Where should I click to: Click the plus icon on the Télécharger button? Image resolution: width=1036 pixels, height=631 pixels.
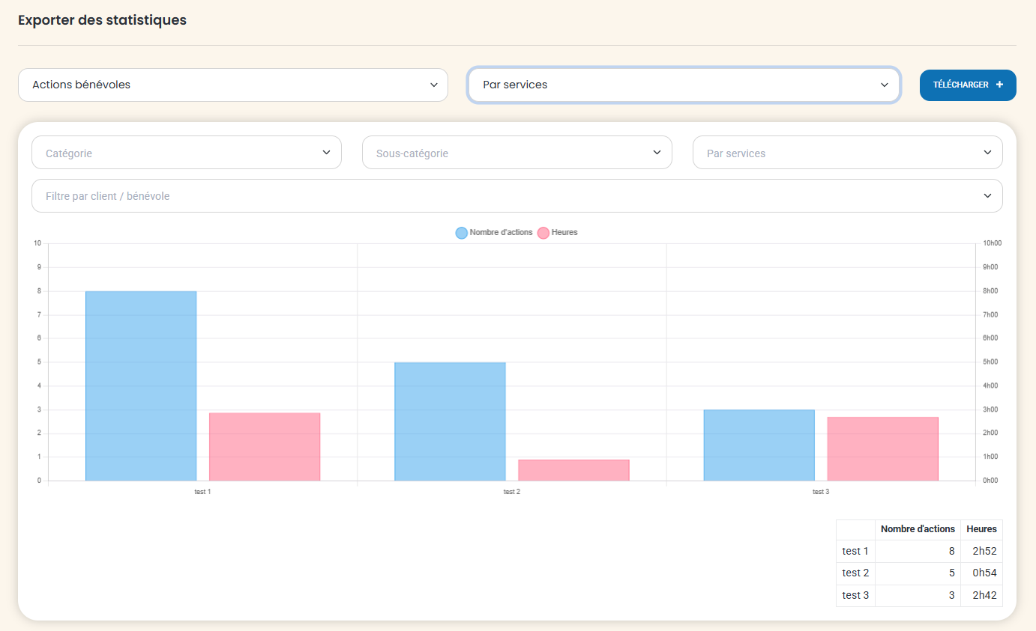[x=999, y=85]
